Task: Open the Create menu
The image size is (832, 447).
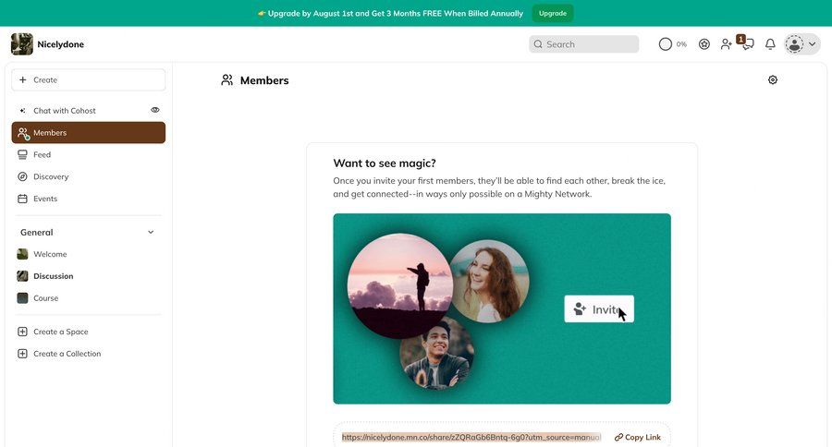Action: pos(89,80)
